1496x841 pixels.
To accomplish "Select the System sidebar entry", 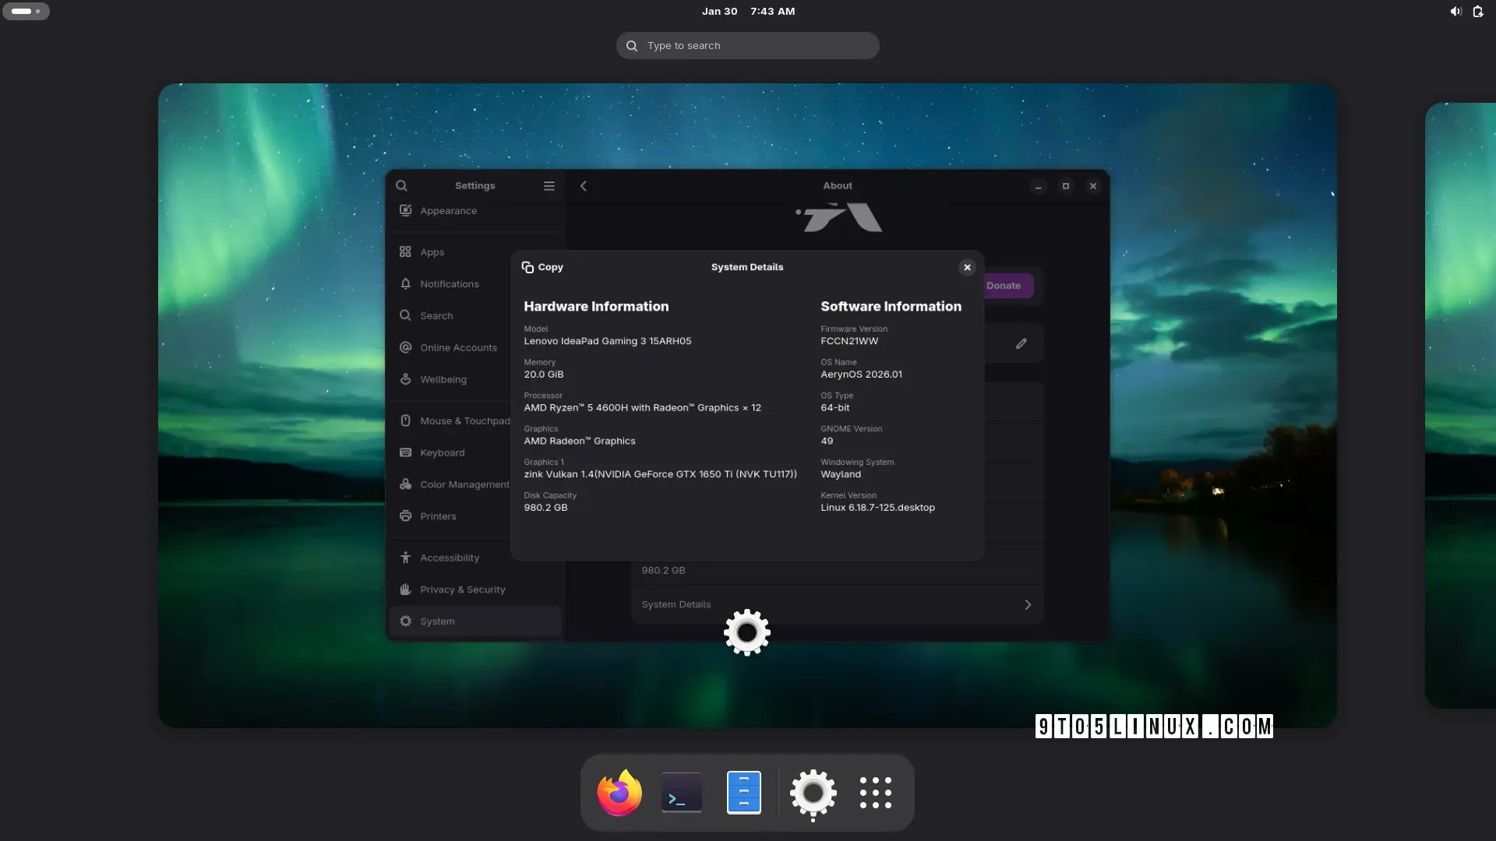I will (x=436, y=621).
